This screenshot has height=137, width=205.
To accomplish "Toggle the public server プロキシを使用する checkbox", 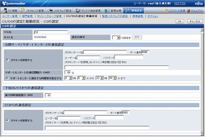I will tap(7, 60).
